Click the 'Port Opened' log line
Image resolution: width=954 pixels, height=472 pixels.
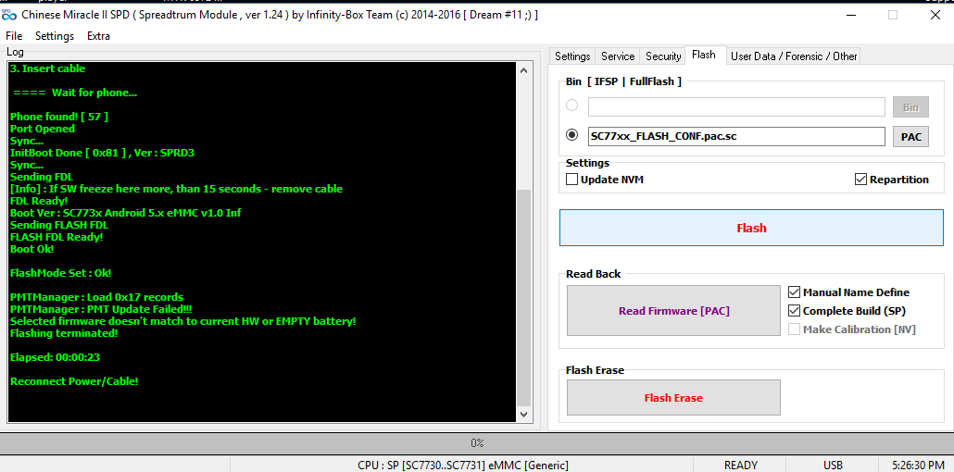43,129
